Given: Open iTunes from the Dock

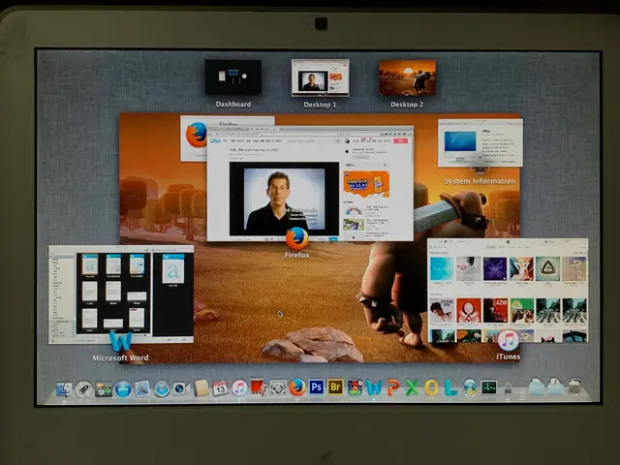Looking at the screenshot, I should tap(239, 388).
